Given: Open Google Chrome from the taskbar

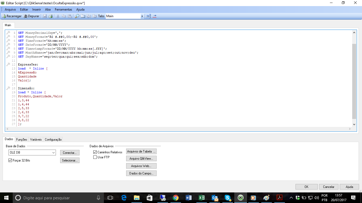Looking at the screenshot, I should point(175,198).
